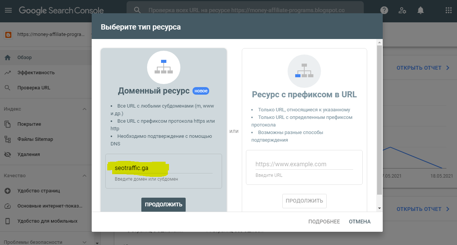Viewport: 457px width, 245px height.
Task: Click the sidebar scroll down arrow
Action: pos(97,243)
